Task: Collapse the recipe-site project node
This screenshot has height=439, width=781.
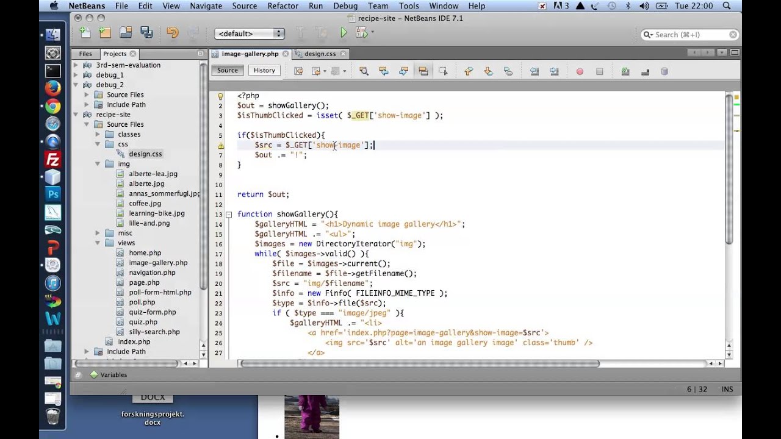Action: (76, 115)
